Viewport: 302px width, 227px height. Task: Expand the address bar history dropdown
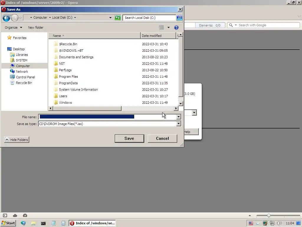[x=110, y=18]
